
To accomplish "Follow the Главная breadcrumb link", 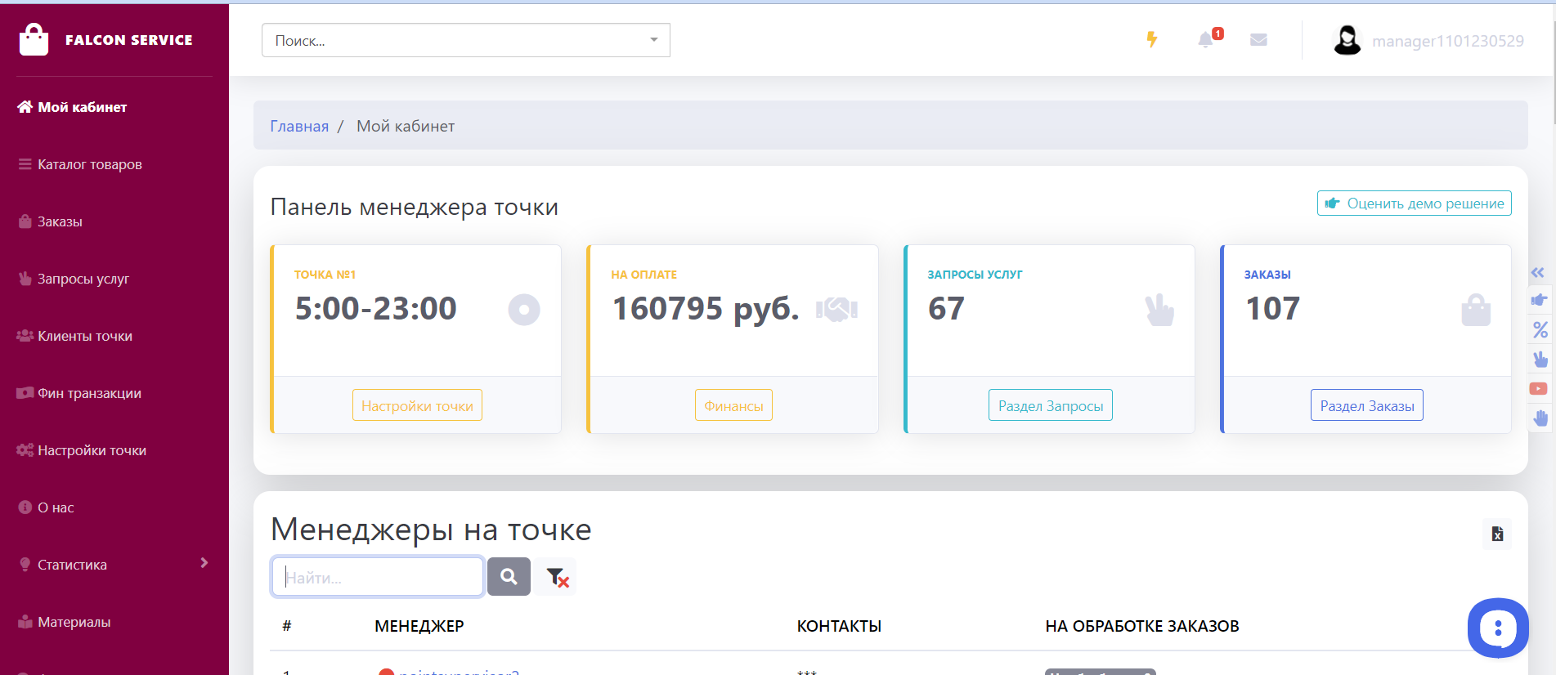I will click(299, 126).
